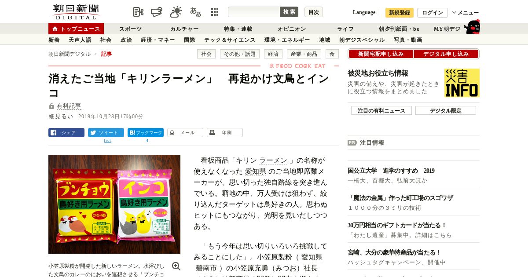This screenshot has height=277, width=528.
Task: Open 30万円相当のギフトカードが当たる link
Action: pos(397,225)
